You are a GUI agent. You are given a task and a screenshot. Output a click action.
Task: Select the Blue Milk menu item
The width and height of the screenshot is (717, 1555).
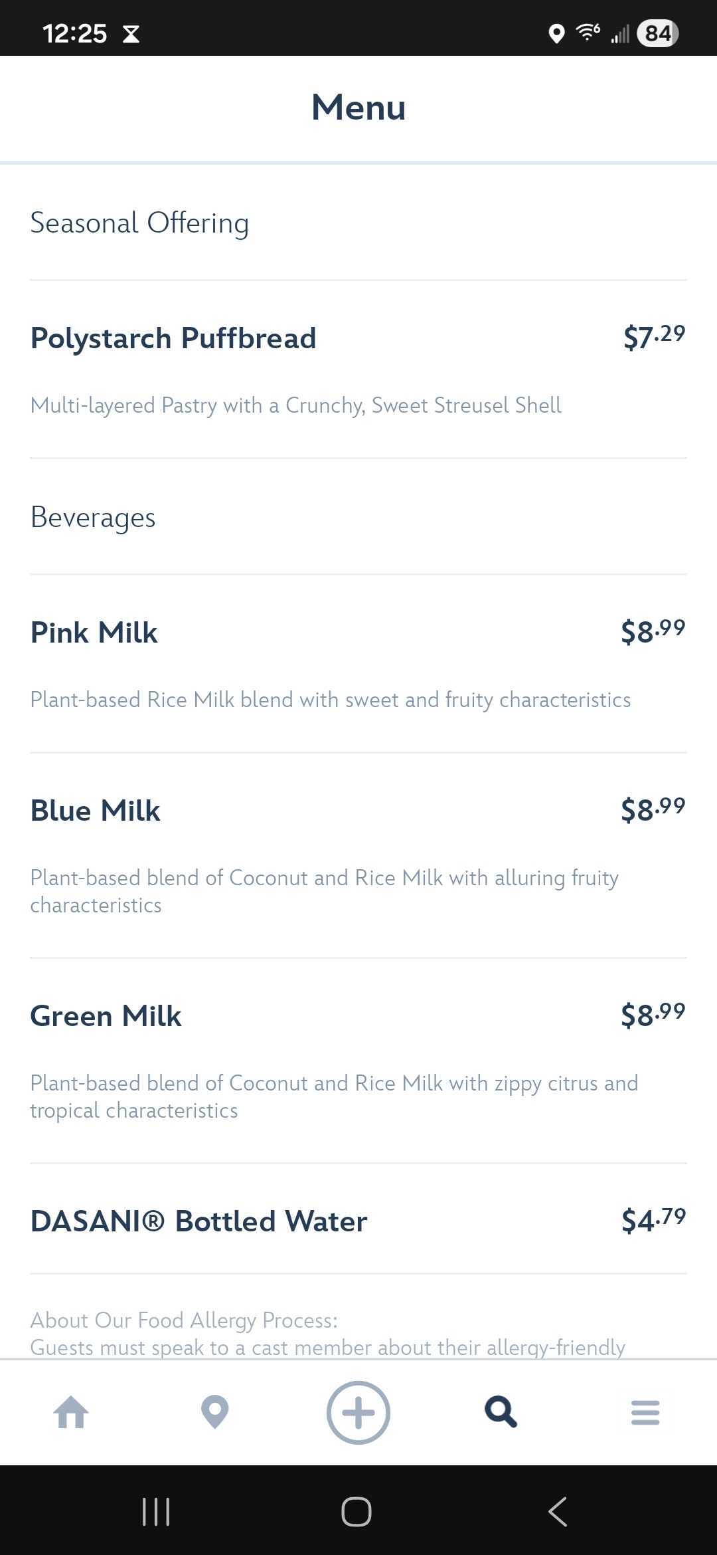pyautogui.click(x=96, y=811)
